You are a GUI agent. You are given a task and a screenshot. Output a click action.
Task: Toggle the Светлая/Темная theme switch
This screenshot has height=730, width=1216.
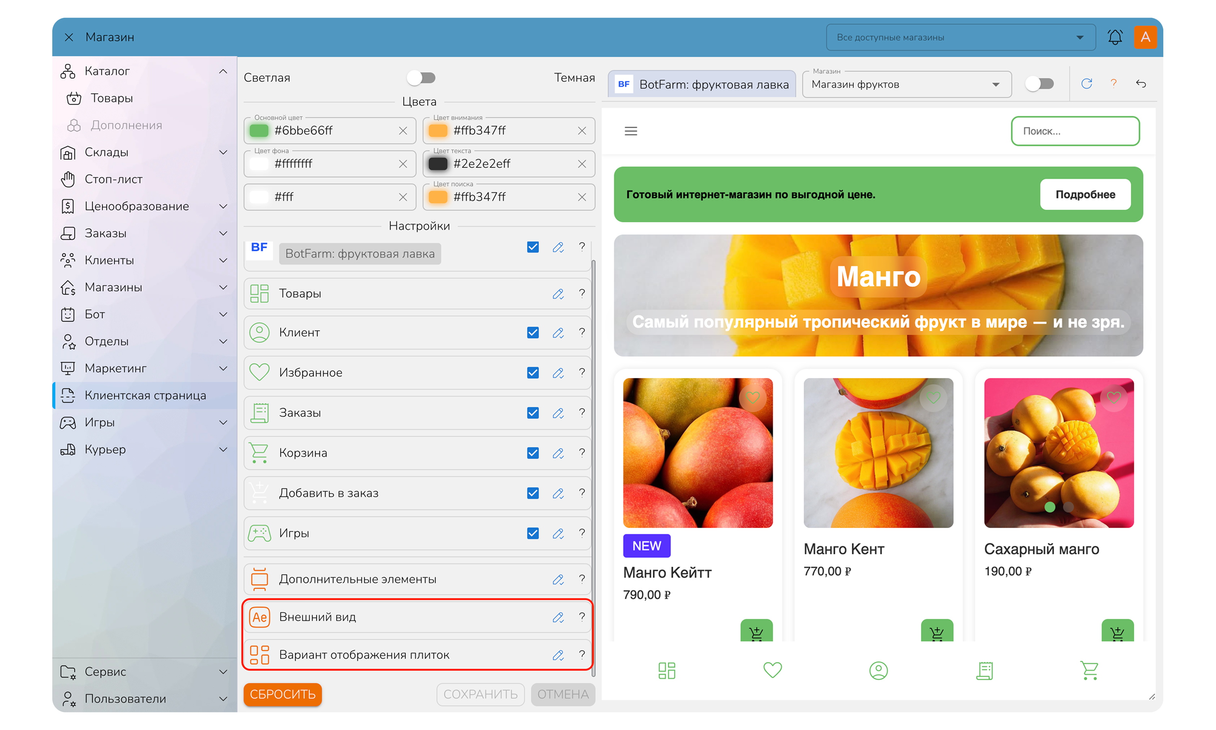tap(421, 78)
